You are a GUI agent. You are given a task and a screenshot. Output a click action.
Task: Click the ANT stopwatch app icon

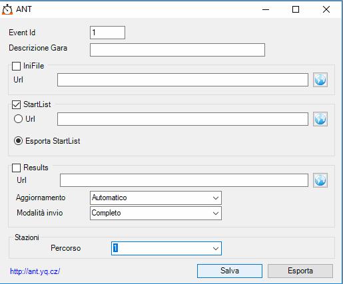coord(7,9)
